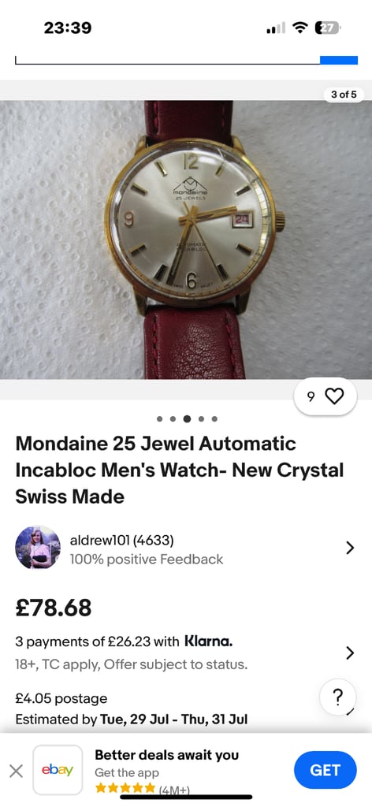Select the first image pagination dot

point(159,419)
